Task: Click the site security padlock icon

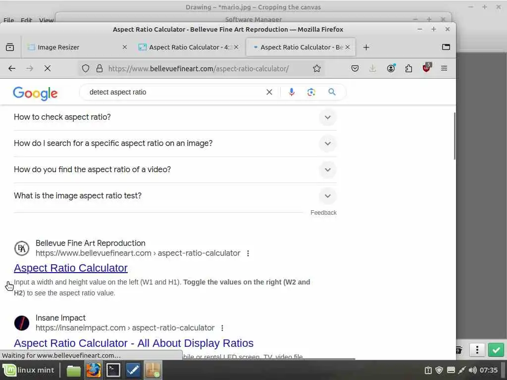Action: (x=100, y=68)
